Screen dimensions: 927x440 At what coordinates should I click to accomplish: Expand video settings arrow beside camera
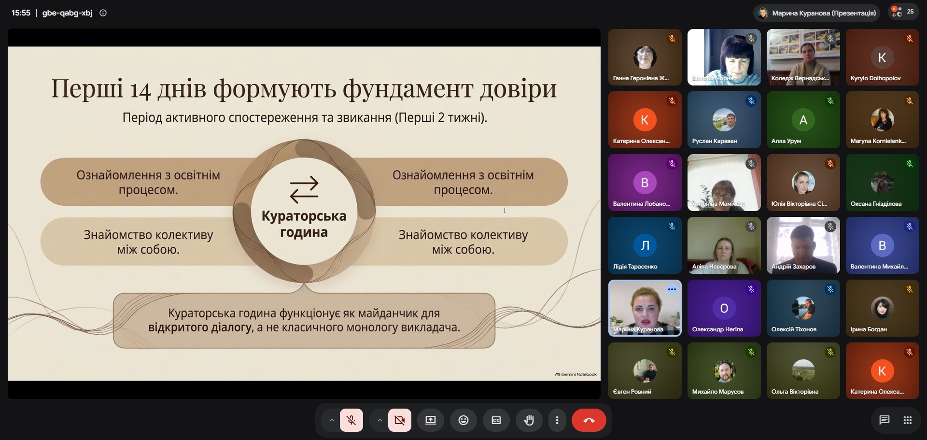tap(380, 420)
